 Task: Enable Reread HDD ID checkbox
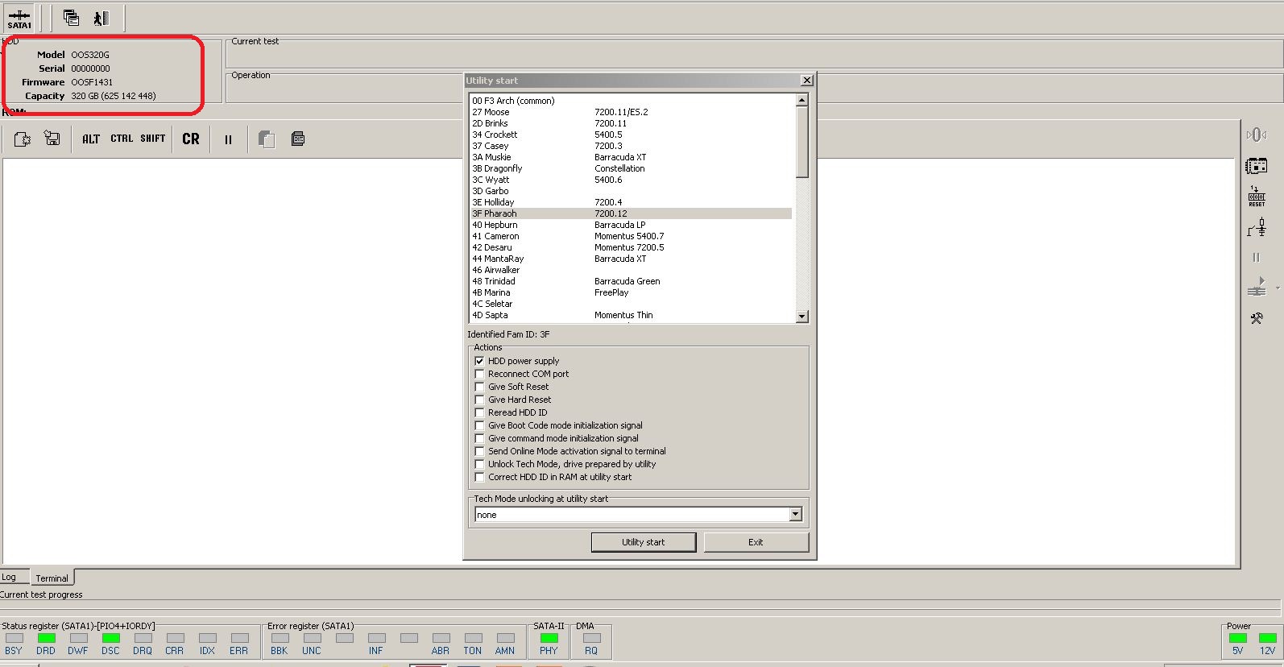click(x=479, y=412)
